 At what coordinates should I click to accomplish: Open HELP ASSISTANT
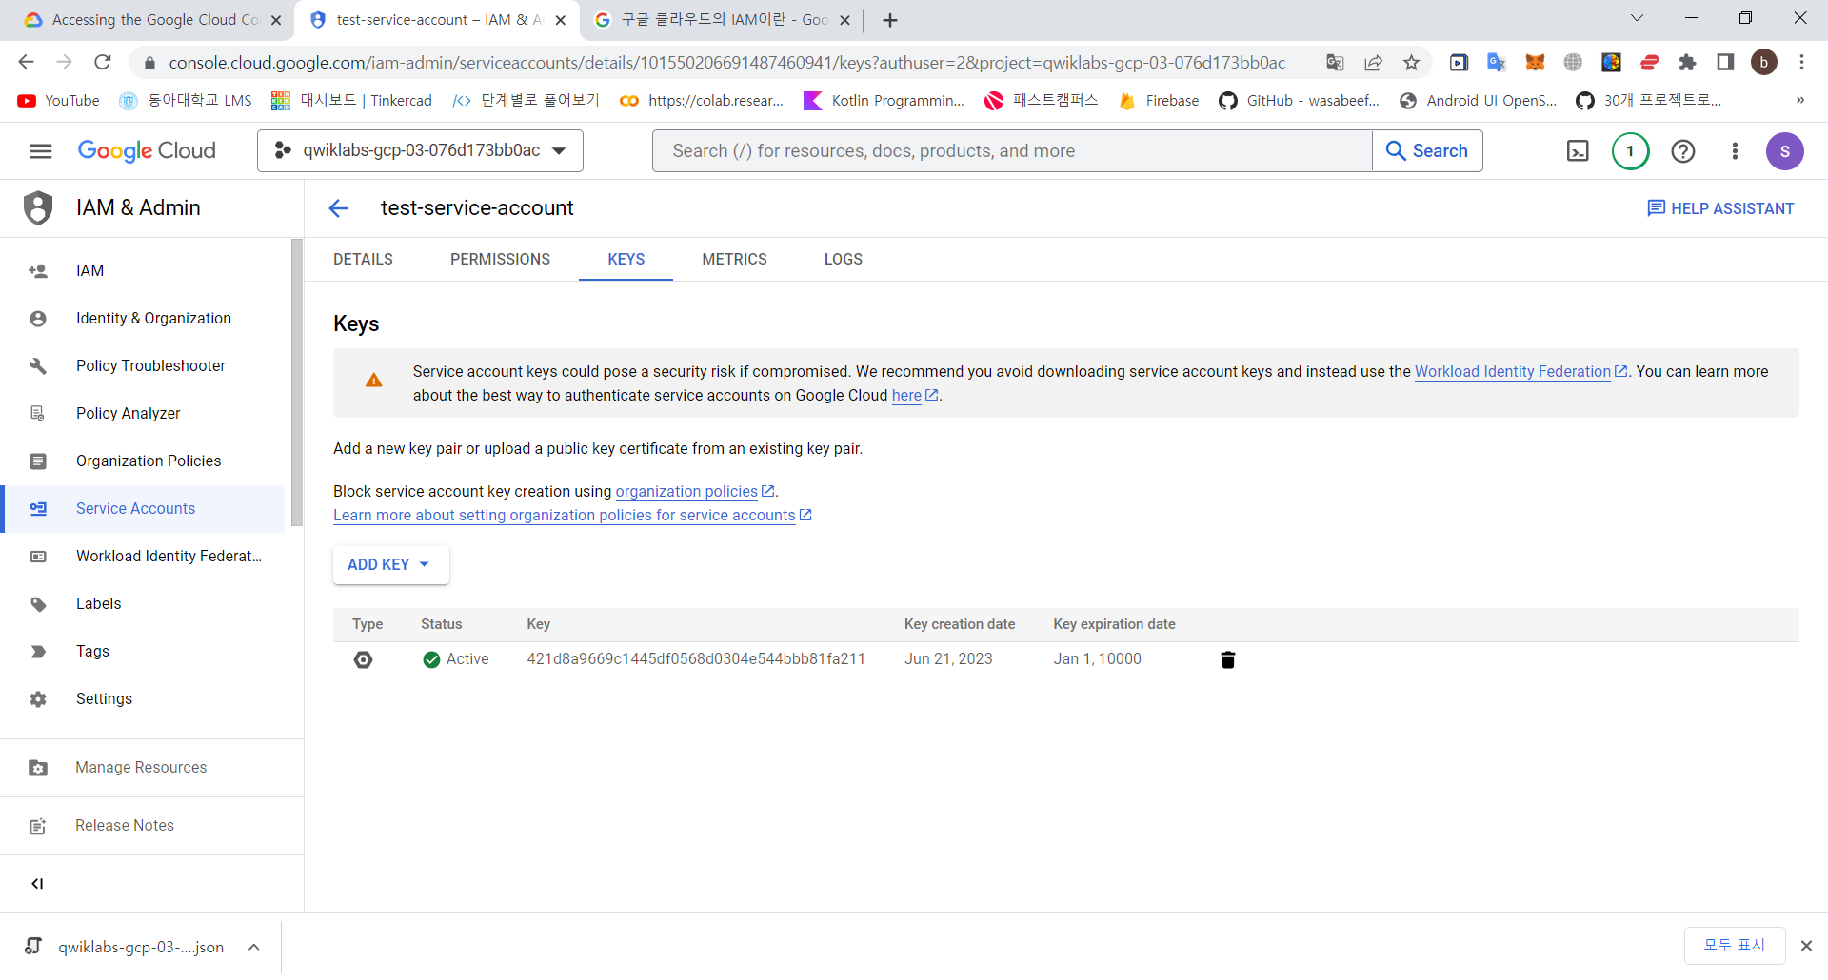pos(1720,208)
